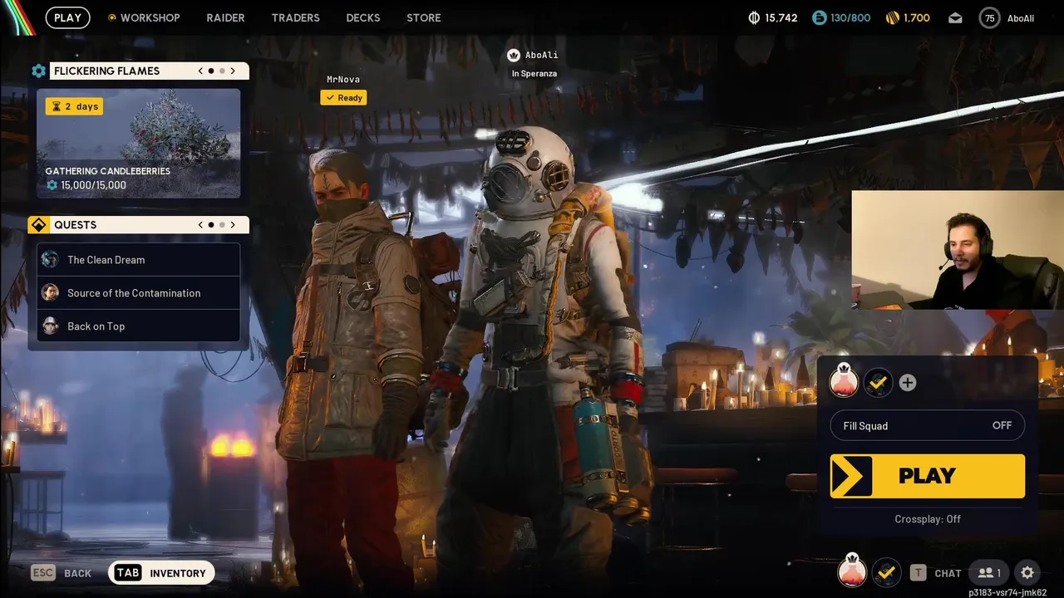Screen dimensions: 1064x598
Task: Click the hourglass 2 days timer badge
Action: tap(74, 106)
